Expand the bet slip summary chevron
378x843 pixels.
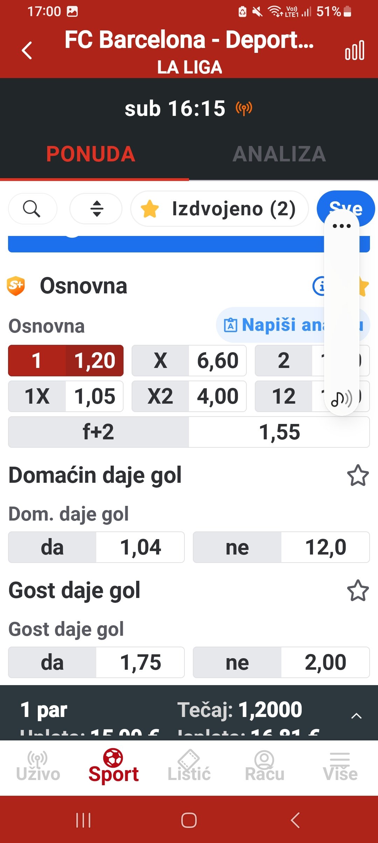(x=356, y=716)
